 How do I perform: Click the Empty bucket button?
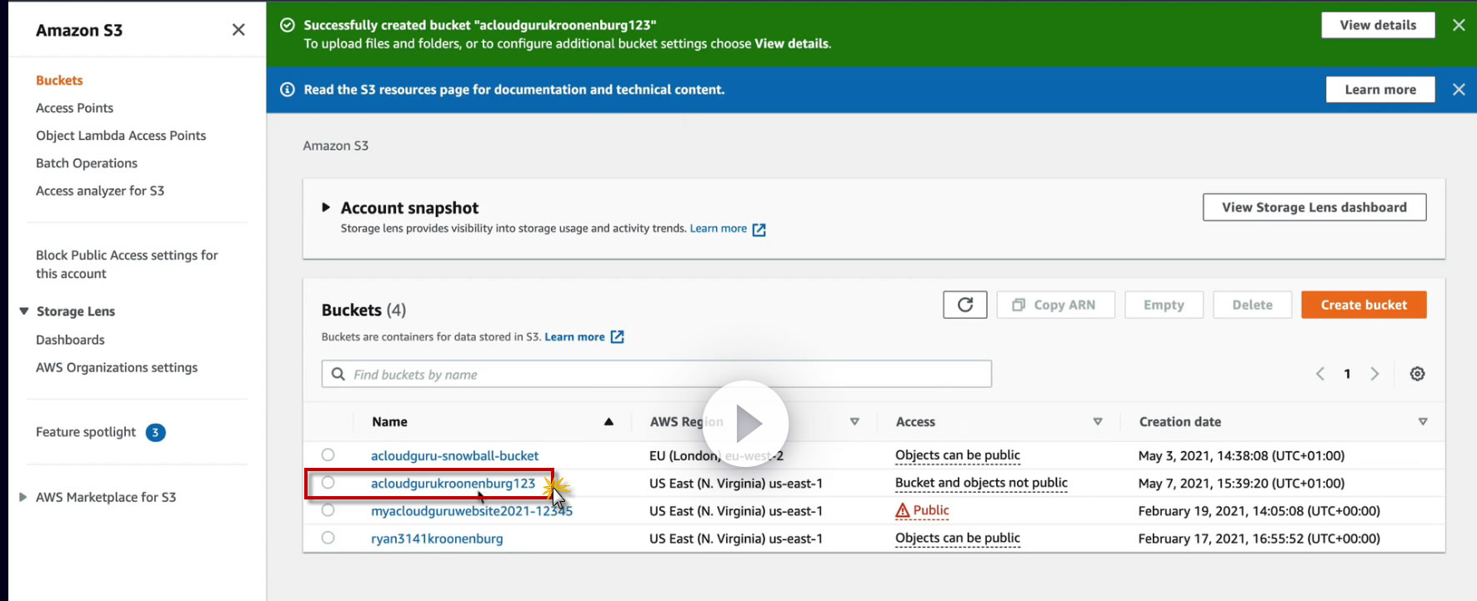(1164, 305)
